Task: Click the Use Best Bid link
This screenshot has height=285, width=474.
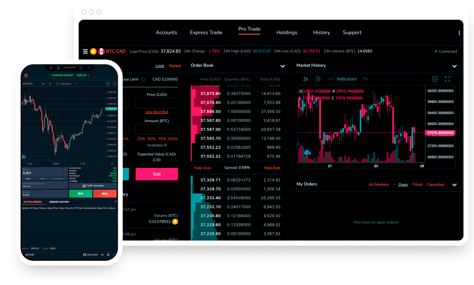Action: pyautogui.click(x=157, y=112)
